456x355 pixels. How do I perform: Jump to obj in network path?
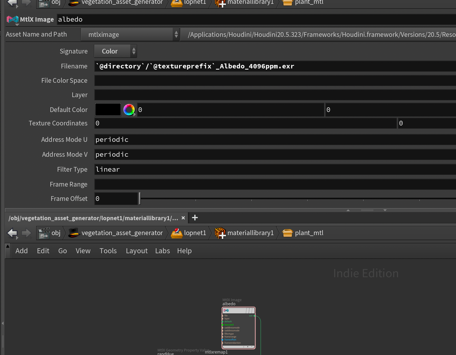pyautogui.click(x=56, y=233)
